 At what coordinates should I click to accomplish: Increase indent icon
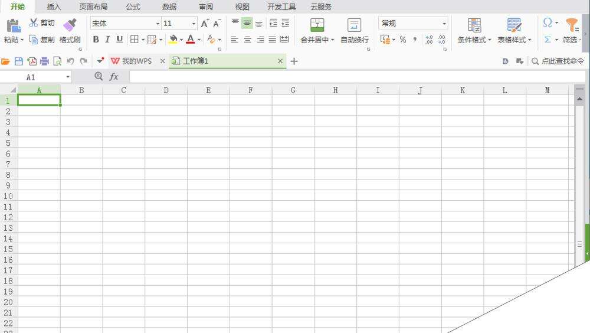[285, 23]
